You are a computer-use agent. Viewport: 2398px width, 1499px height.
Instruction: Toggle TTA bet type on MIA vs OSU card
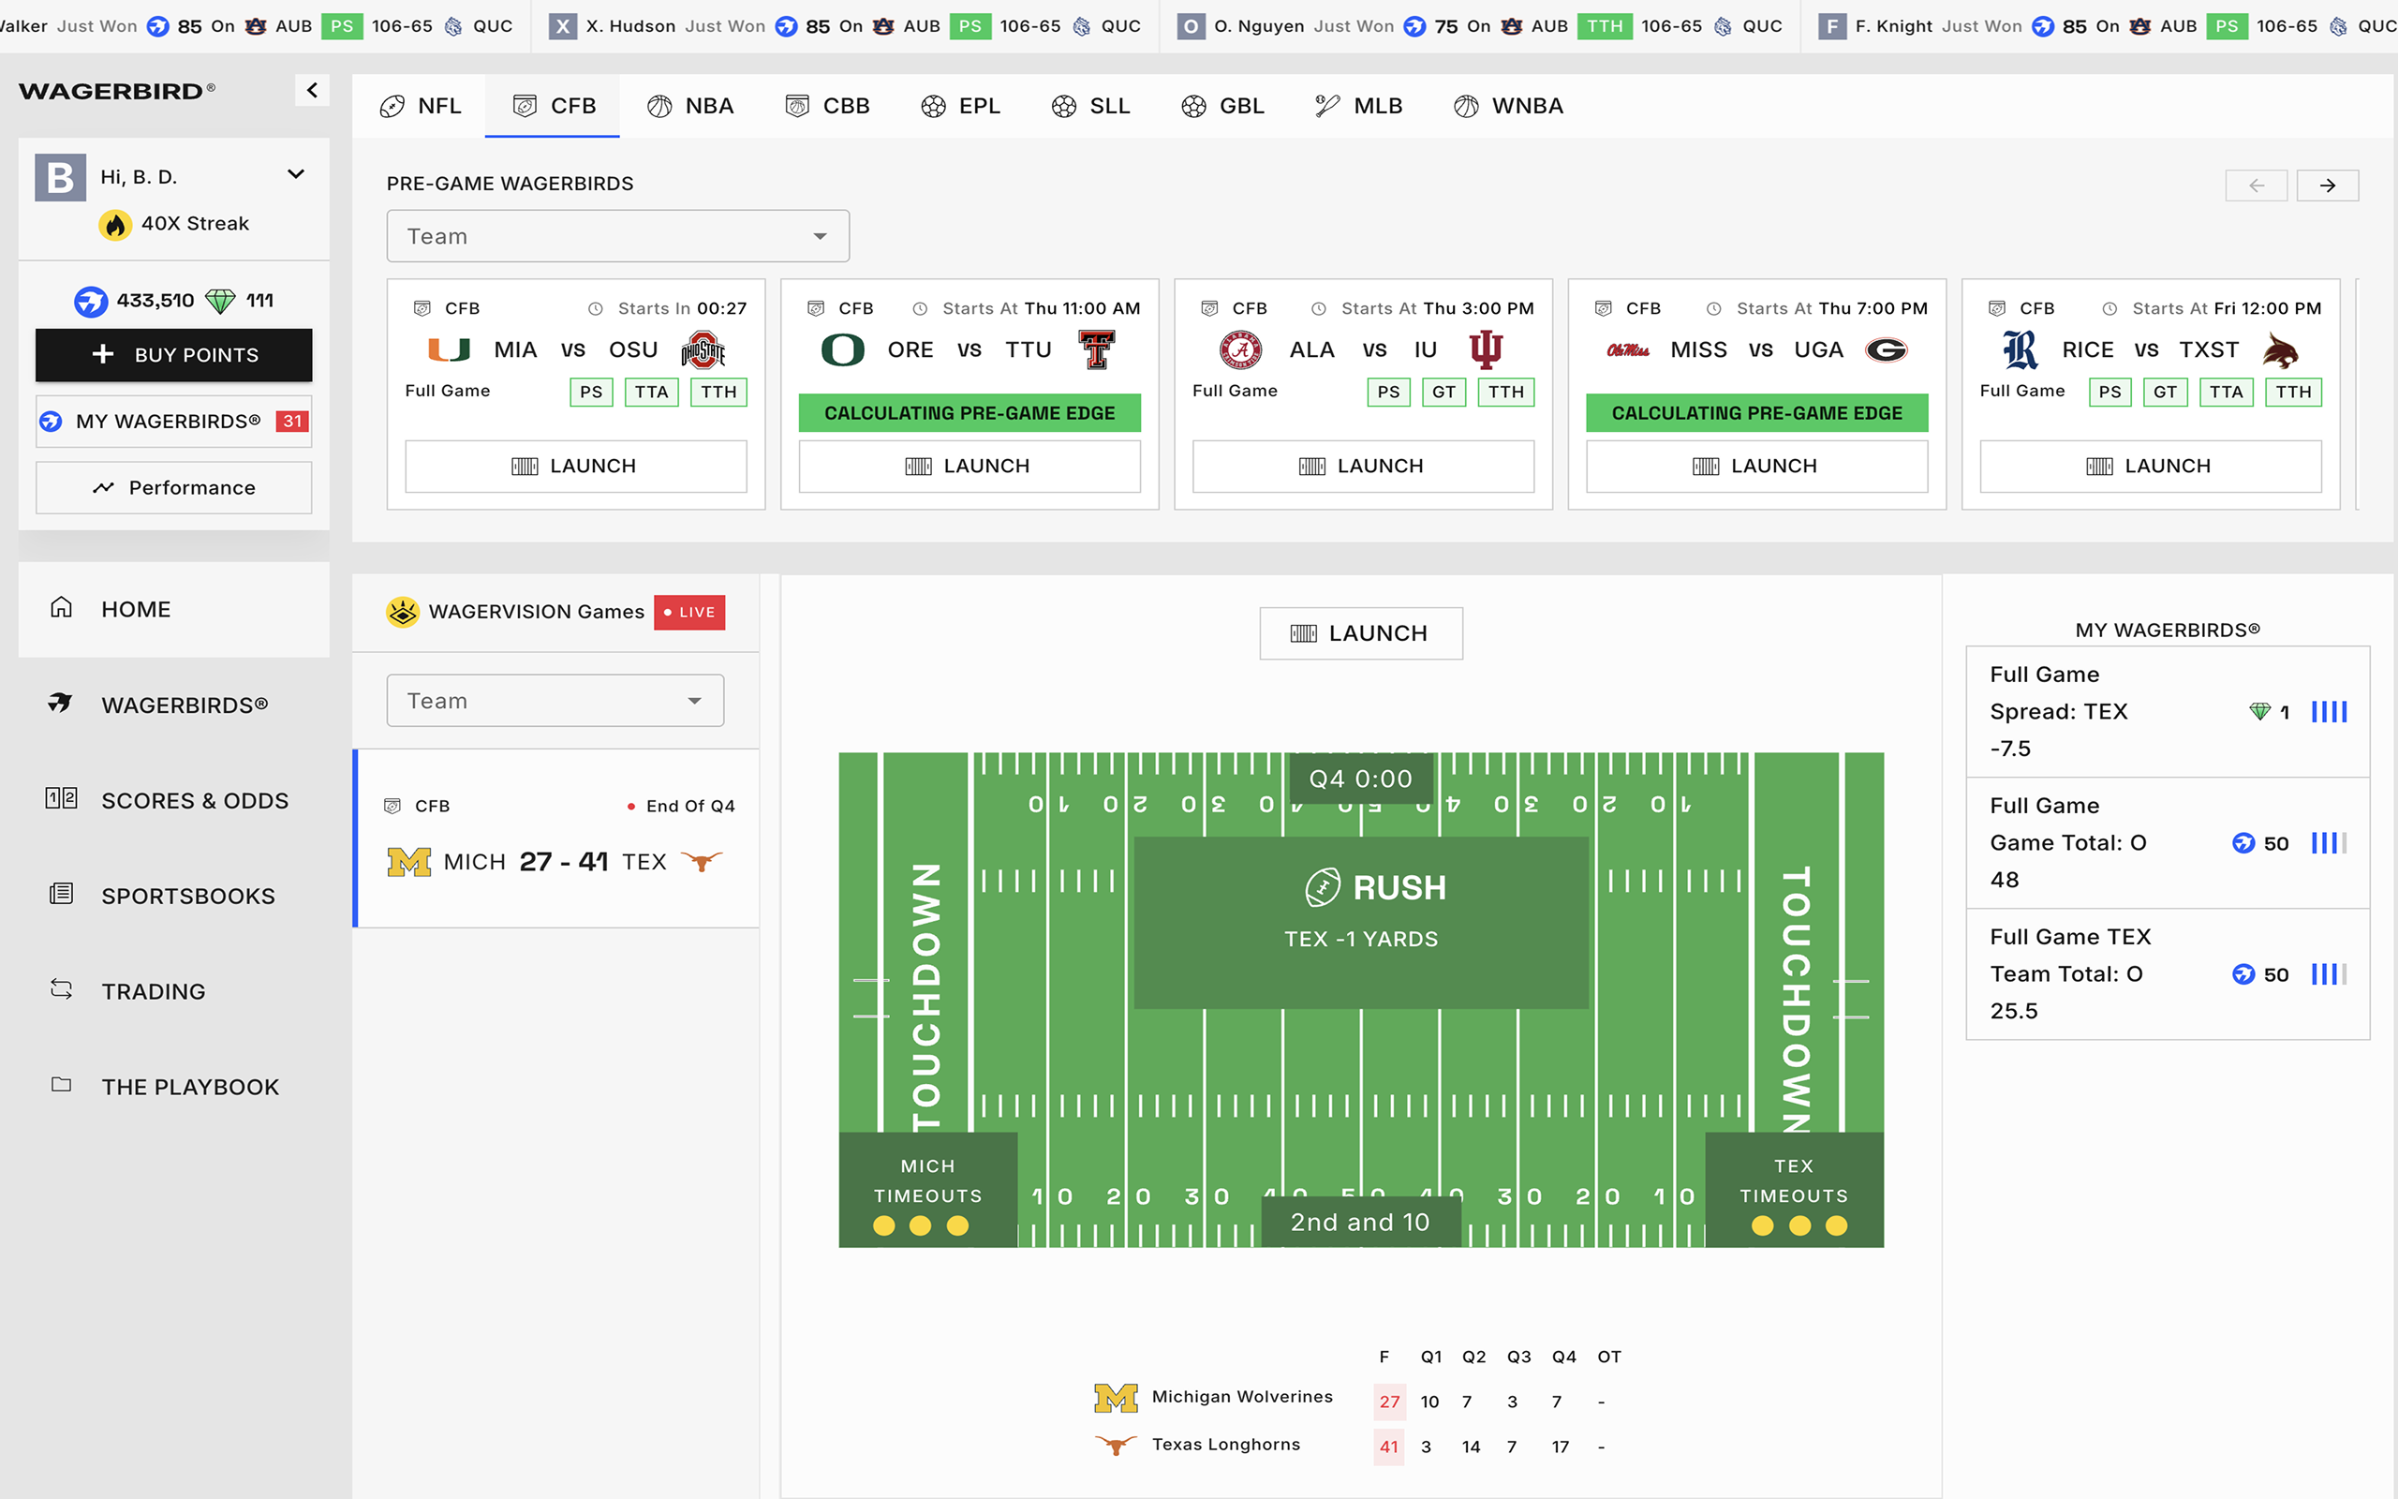click(x=652, y=393)
